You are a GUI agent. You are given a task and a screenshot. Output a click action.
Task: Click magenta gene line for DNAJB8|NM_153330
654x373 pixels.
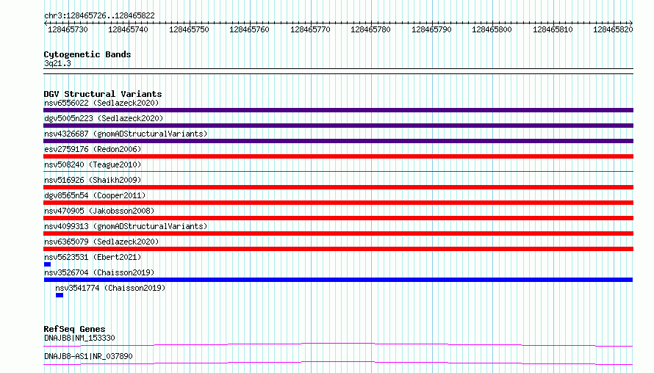tap(338, 344)
